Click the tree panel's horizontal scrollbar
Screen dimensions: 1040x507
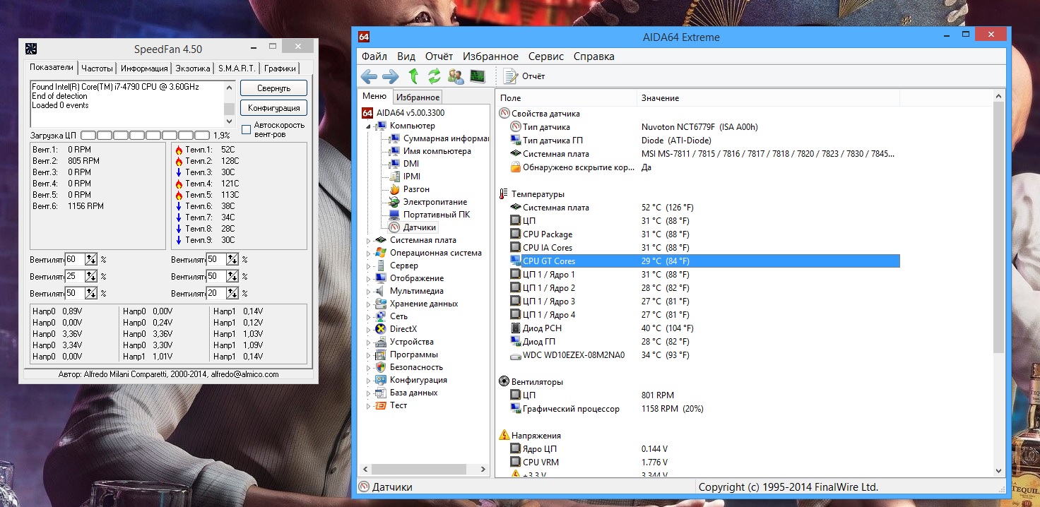tap(417, 469)
